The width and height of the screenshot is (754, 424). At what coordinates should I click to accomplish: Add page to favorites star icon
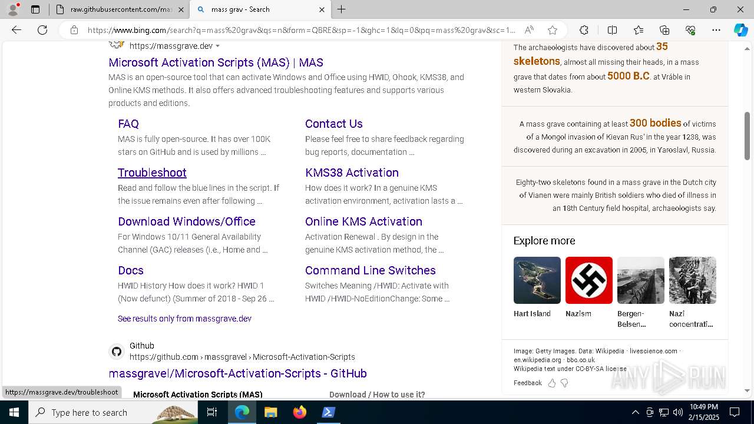pos(552,30)
